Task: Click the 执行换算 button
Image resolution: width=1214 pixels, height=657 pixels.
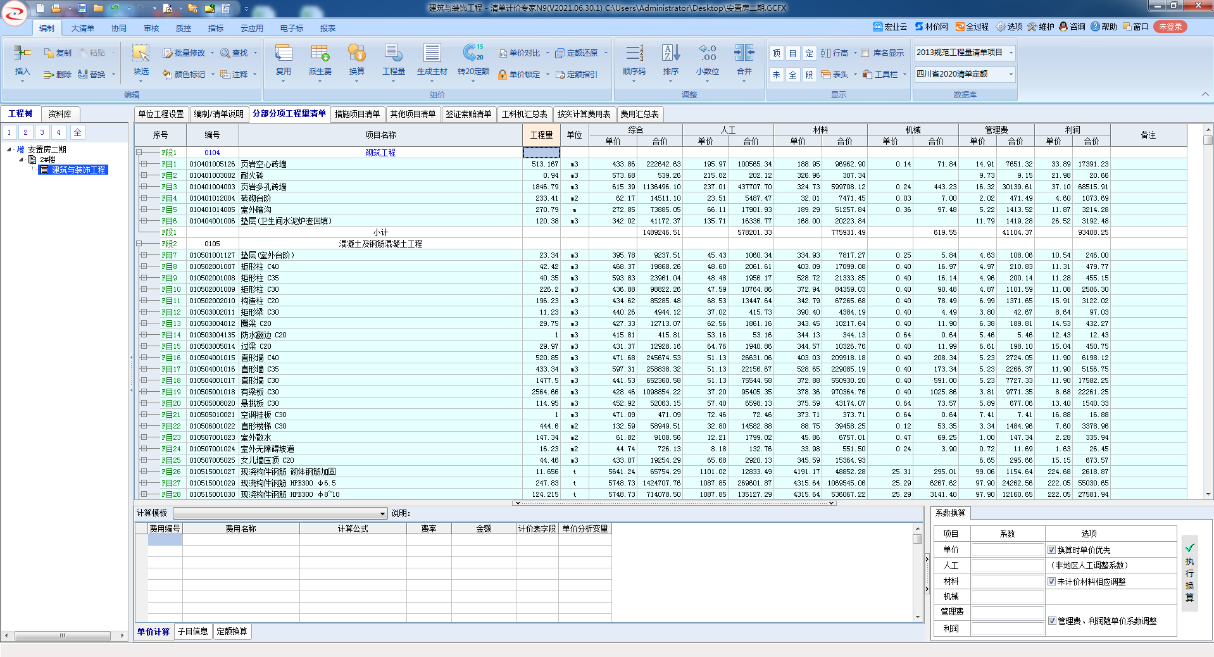Action: 1189,572
